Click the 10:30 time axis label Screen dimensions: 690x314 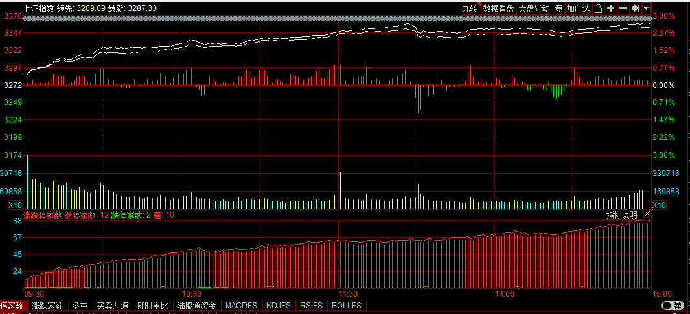click(191, 293)
